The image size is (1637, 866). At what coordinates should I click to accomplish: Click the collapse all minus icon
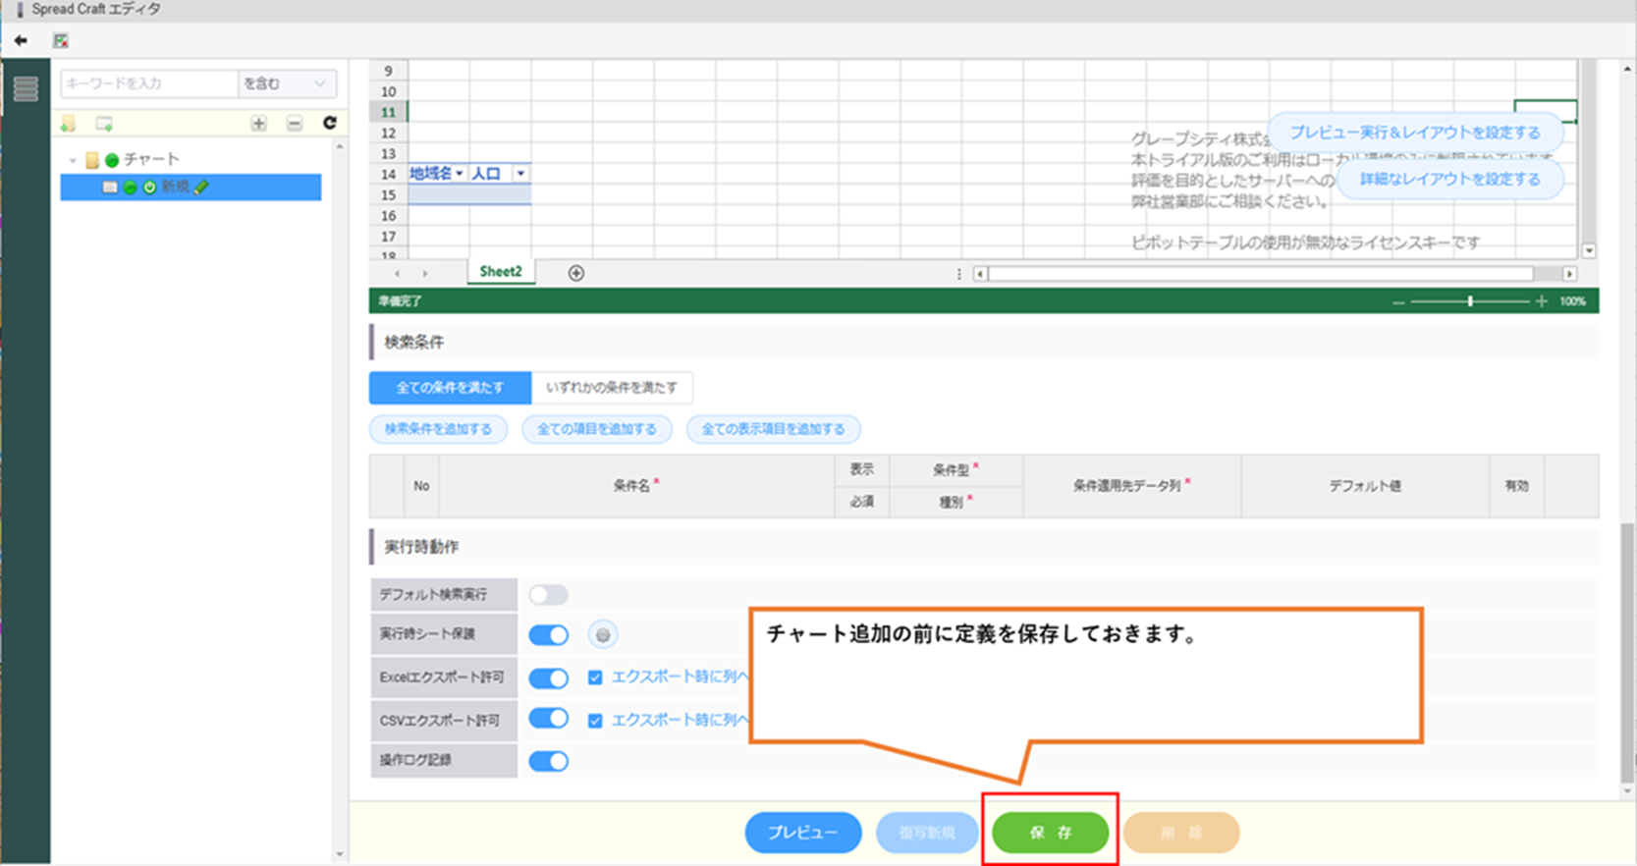coord(295,124)
